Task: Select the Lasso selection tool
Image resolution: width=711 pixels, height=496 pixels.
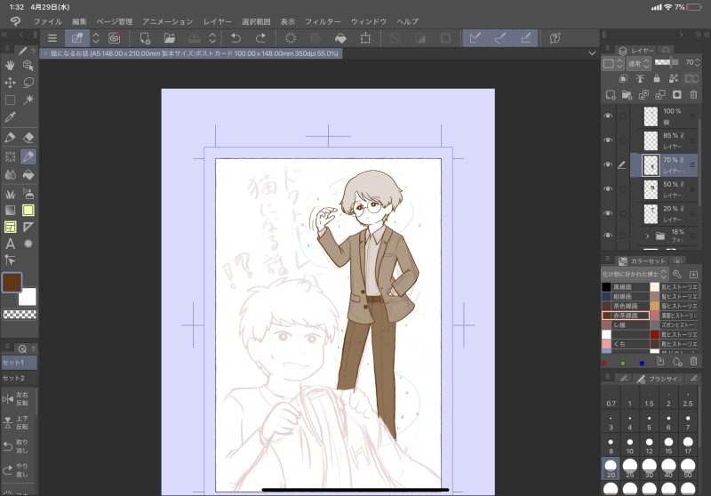Action: tap(28, 83)
